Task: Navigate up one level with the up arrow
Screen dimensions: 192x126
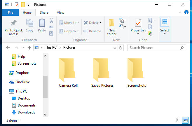Action: [x=29, y=48]
